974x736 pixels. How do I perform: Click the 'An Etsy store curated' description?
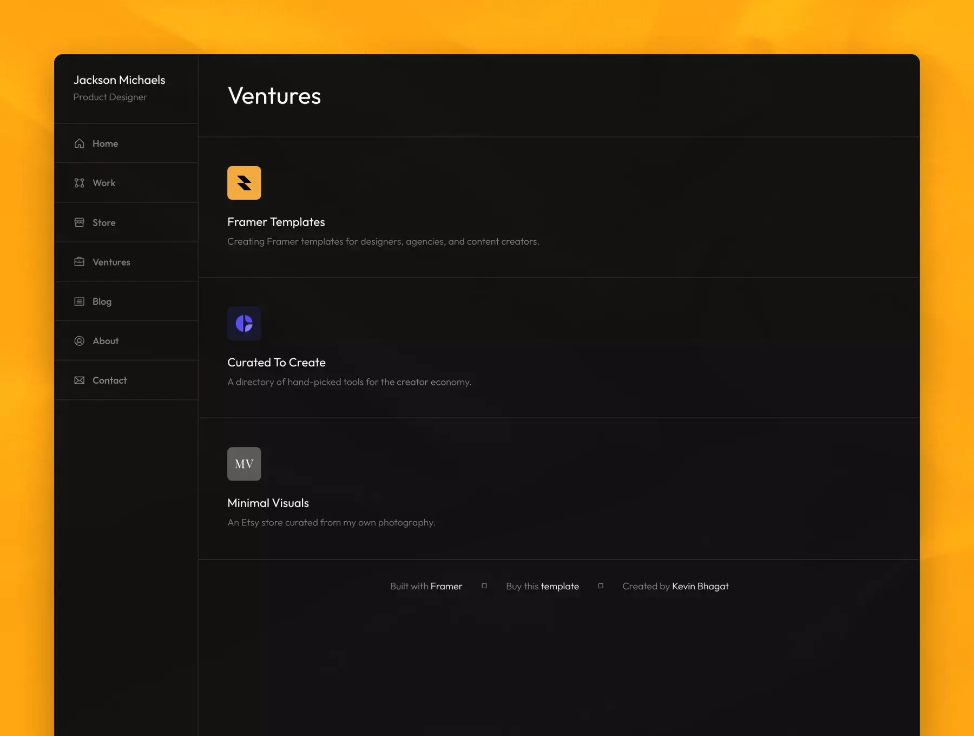pyautogui.click(x=331, y=522)
